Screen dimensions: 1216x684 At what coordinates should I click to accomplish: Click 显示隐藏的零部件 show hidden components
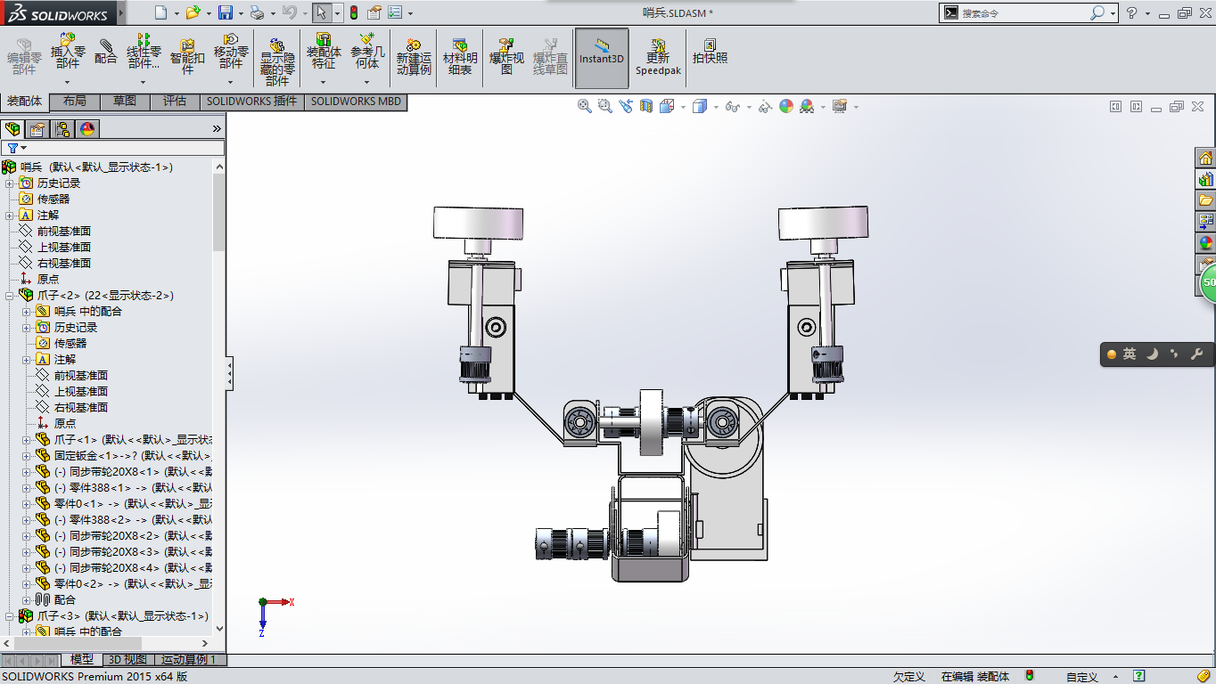pos(277,61)
